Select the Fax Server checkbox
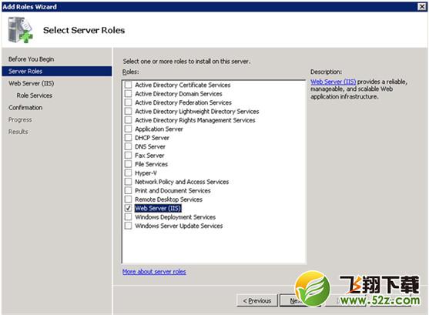429x315 pixels. coord(128,155)
